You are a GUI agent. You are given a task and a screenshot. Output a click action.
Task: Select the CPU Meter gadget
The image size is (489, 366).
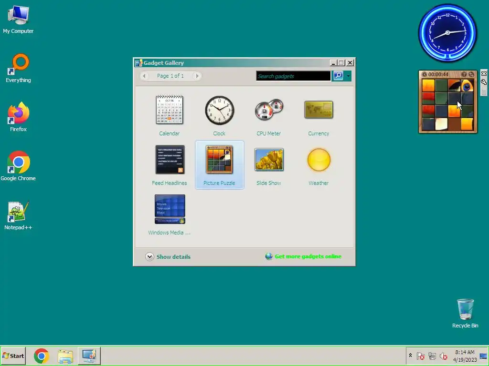tap(268, 116)
